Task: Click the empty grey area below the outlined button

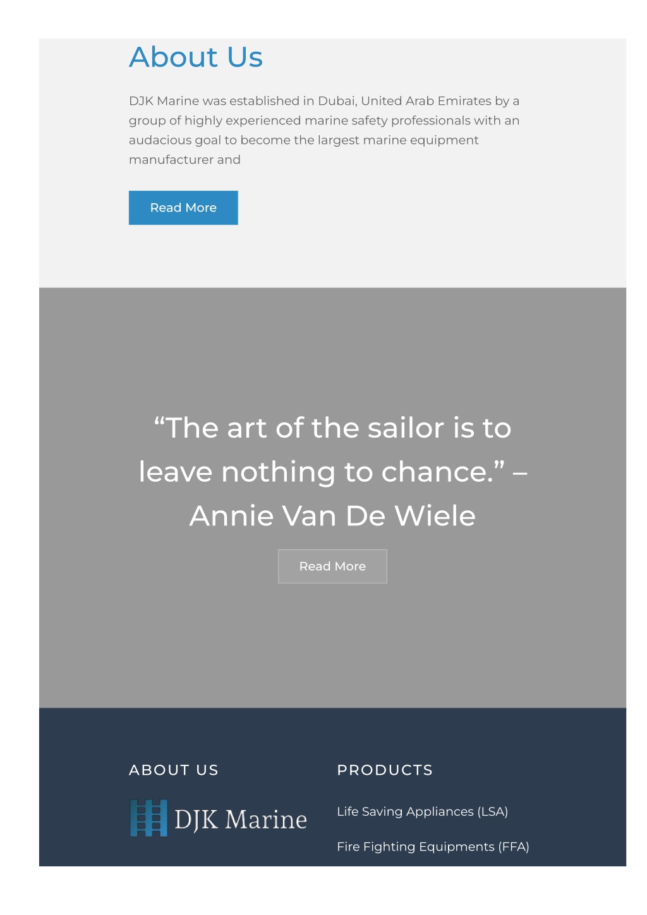Action: pos(332,644)
